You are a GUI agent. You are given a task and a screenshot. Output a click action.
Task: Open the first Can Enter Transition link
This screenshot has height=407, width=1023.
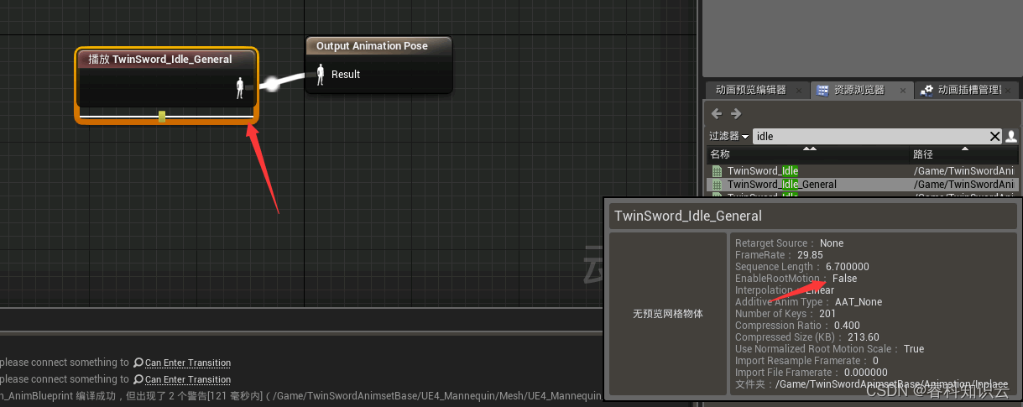coord(188,363)
